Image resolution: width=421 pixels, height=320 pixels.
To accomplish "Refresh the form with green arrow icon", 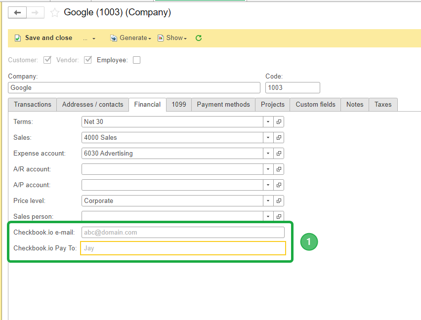I will (x=199, y=38).
